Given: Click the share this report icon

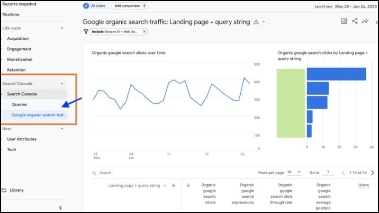Looking at the screenshot, I should [354, 21].
